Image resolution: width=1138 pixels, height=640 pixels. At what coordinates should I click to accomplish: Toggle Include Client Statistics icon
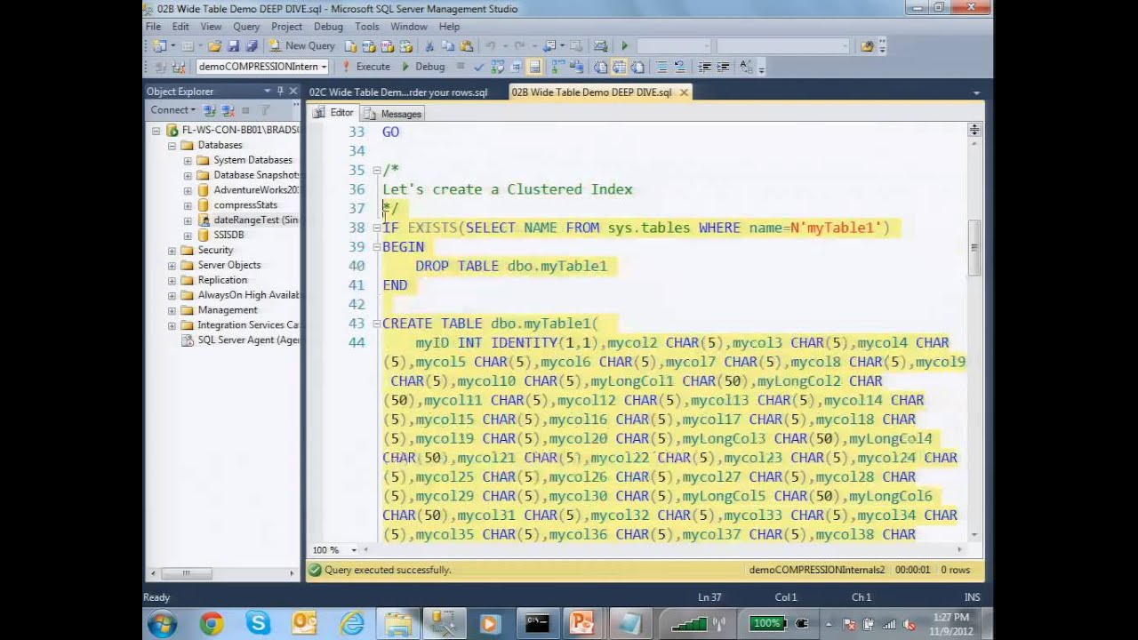click(576, 67)
